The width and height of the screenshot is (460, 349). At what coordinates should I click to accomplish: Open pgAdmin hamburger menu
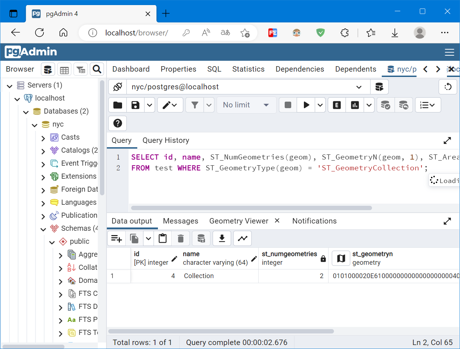pyautogui.click(x=449, y=52)
